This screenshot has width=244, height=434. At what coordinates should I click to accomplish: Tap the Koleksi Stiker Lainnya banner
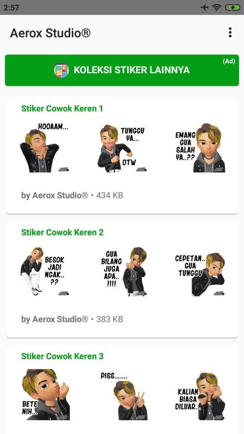click(x=122, y=70)
